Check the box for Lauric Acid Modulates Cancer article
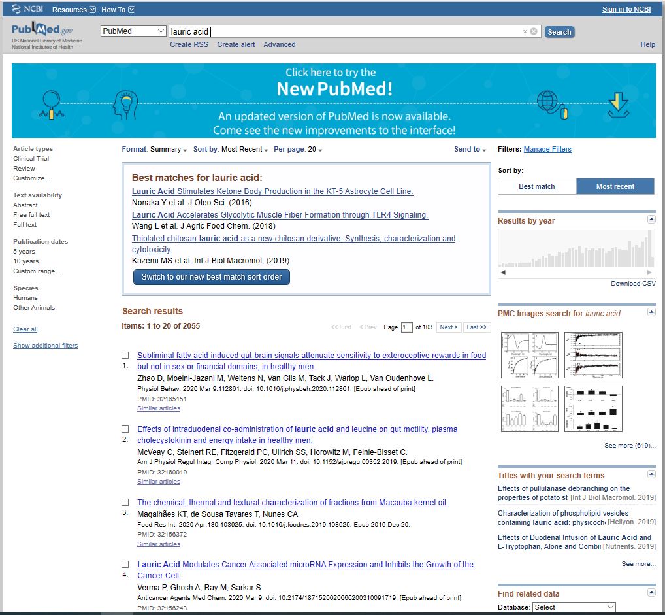This screenshot has height=615, width=665. pyautogui.click(x=125, y=565)
